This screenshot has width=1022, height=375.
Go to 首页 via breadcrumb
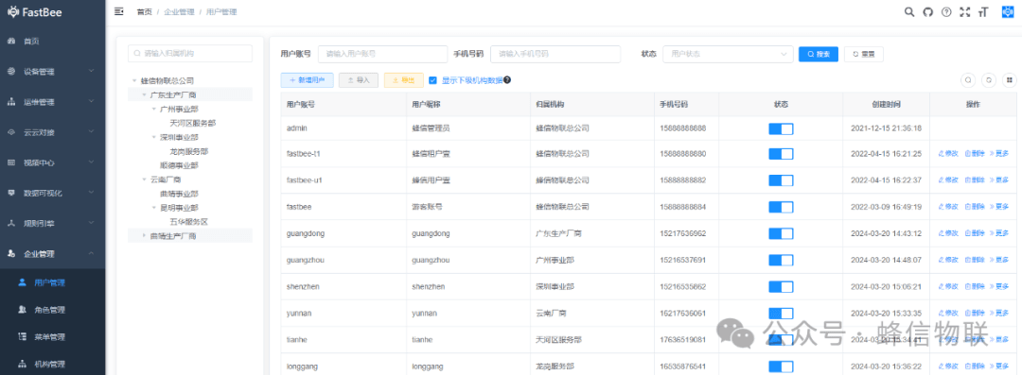point(144,11)
